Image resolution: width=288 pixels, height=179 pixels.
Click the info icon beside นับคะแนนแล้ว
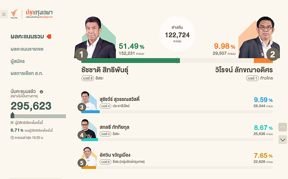[41, 92]
